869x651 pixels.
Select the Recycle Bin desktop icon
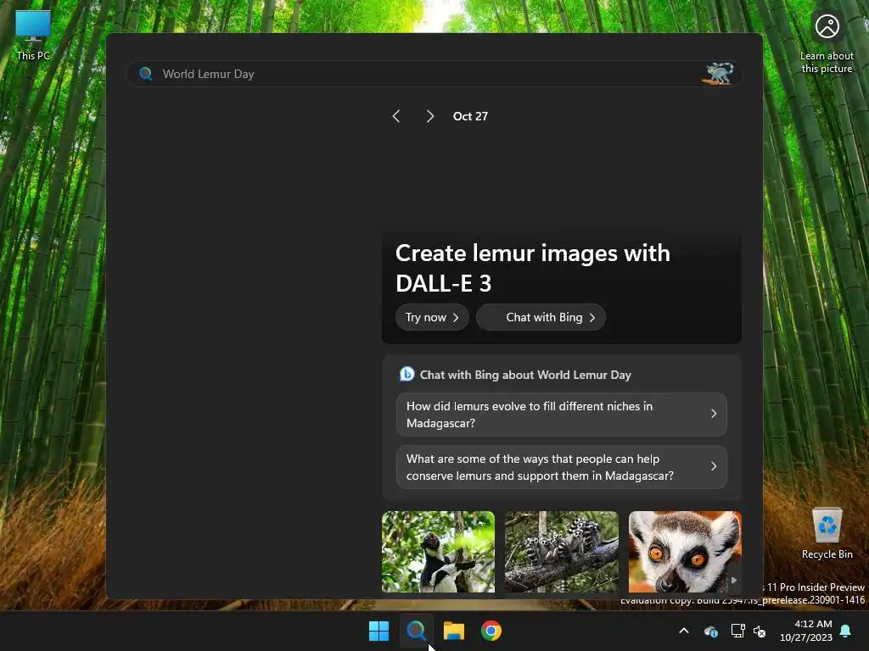tap(827, 533)
